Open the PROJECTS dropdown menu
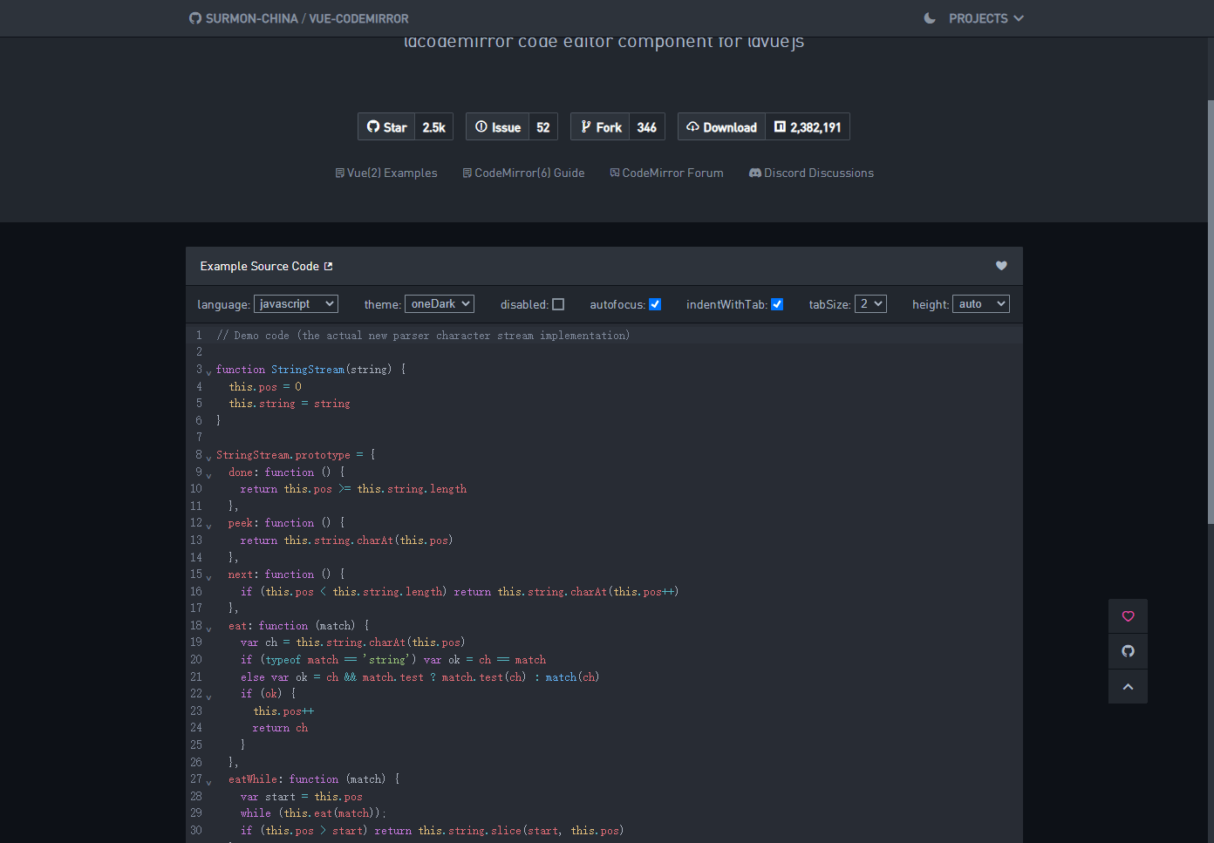 (x=986, y=18)
